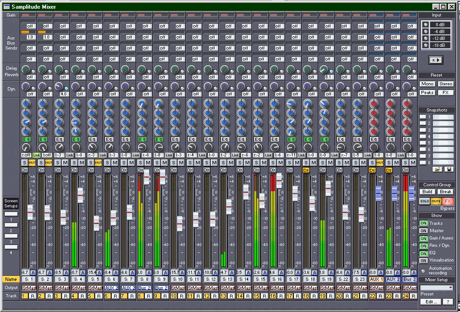Click the global SOLO button in Control Group
Image resolution: width=460 pixels, height=312 pixels.
tap(424, 201)
